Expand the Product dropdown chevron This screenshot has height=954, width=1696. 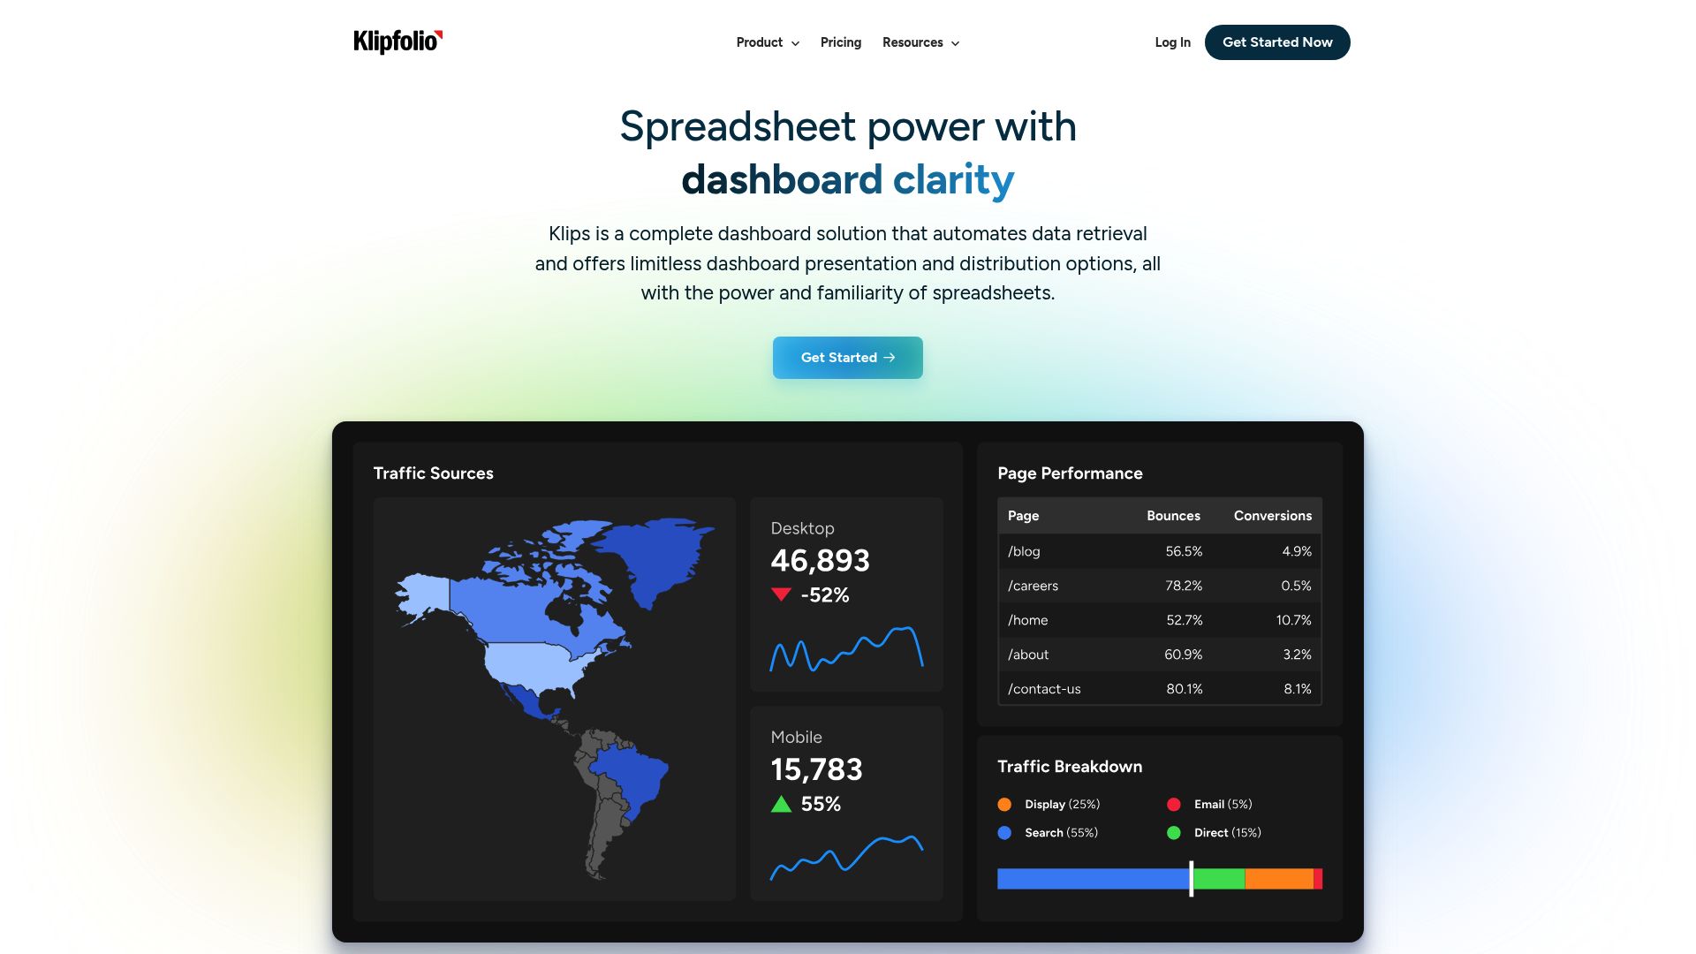pyautogui.click(x=795, y=43)
